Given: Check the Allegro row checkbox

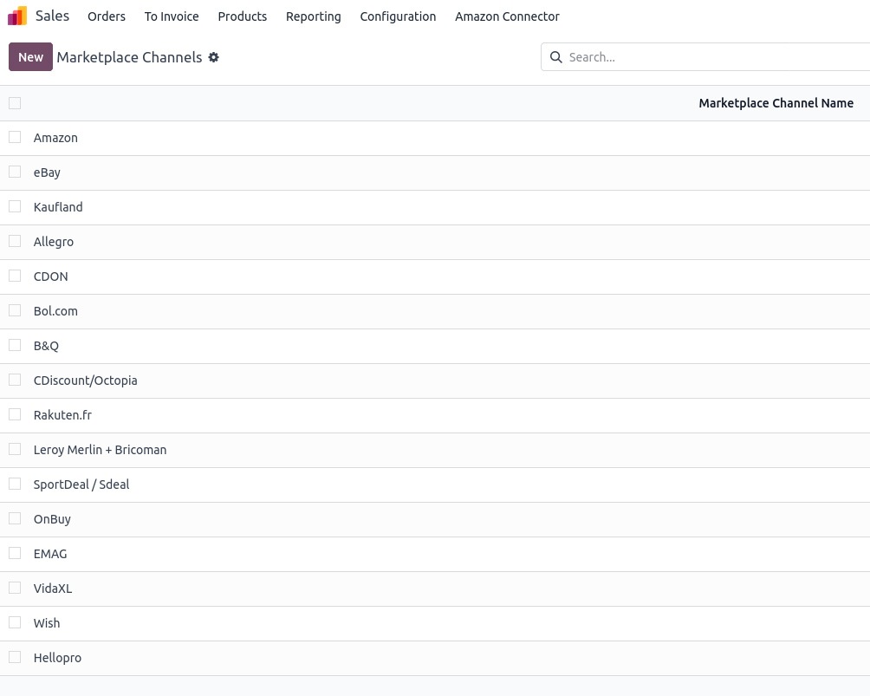Looking at the screenshot, I should click(x=15, y=241).
